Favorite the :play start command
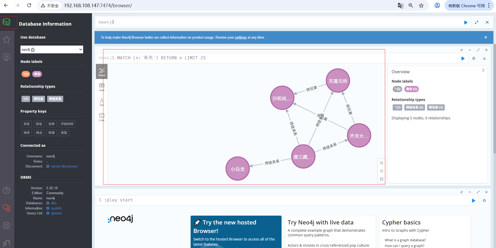 (x=484, y=201)
